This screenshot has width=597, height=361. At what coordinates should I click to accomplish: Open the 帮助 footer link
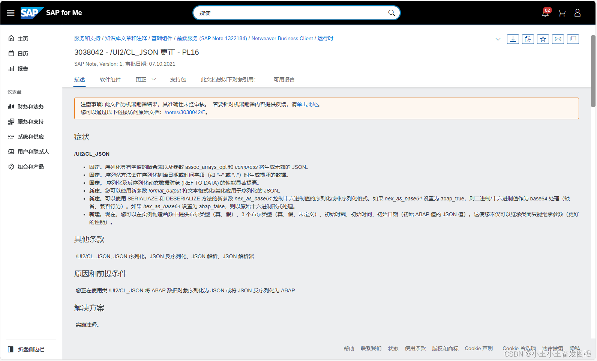349,349
